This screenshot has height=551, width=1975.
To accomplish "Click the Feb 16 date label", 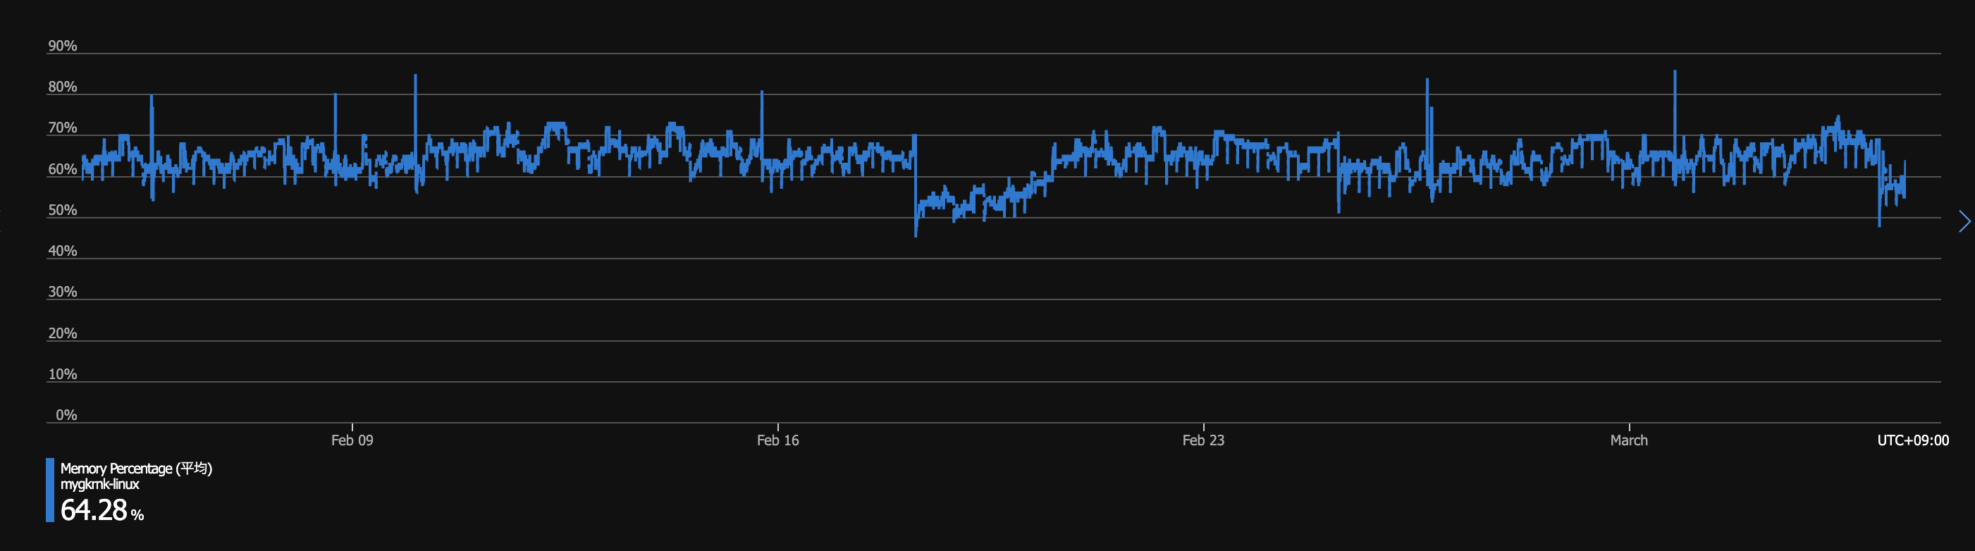I will (x=777, y=440).
